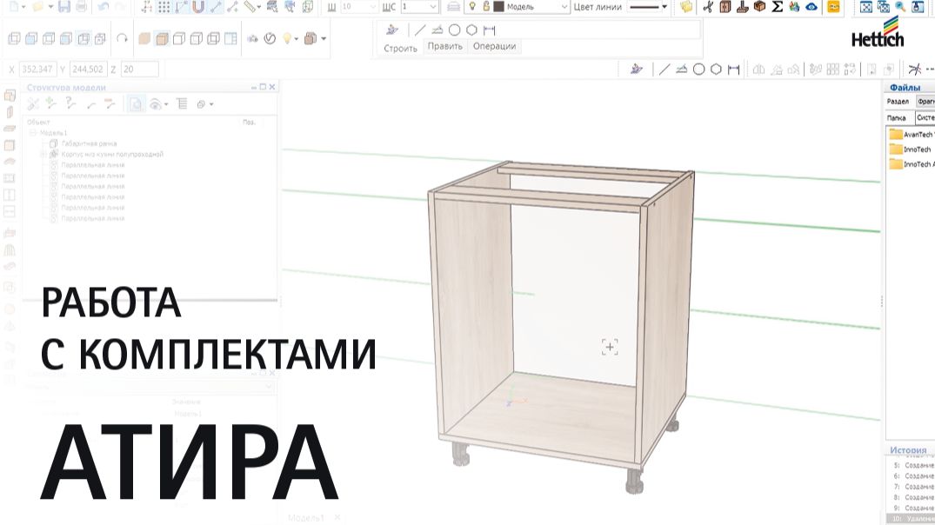Open the materials boxes dropdown arrow
935x525 pixels.
tap(324, 39)
